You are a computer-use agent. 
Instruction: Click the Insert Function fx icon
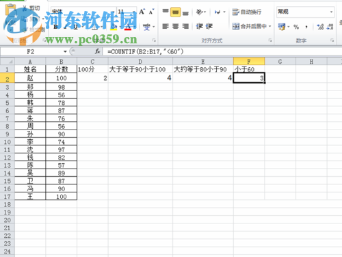[98, 51]
